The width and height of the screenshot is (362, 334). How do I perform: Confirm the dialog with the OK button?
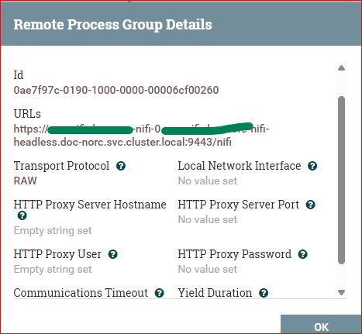click(321, 325)
